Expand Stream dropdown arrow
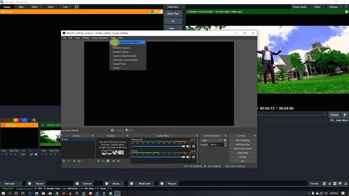 coord(123,183)
